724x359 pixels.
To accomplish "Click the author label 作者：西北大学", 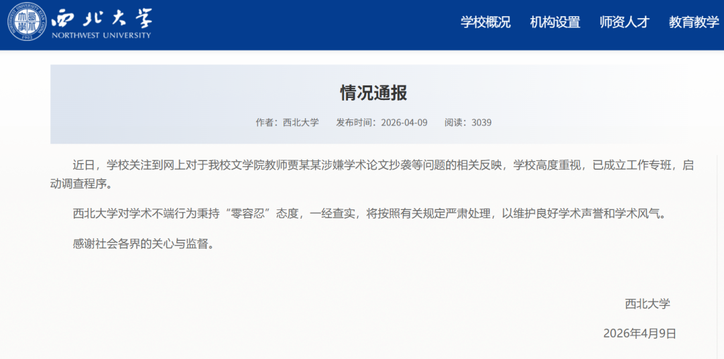I will (x=287, y=123).
